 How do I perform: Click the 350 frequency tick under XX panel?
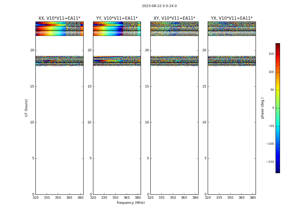tap(58, 198)
